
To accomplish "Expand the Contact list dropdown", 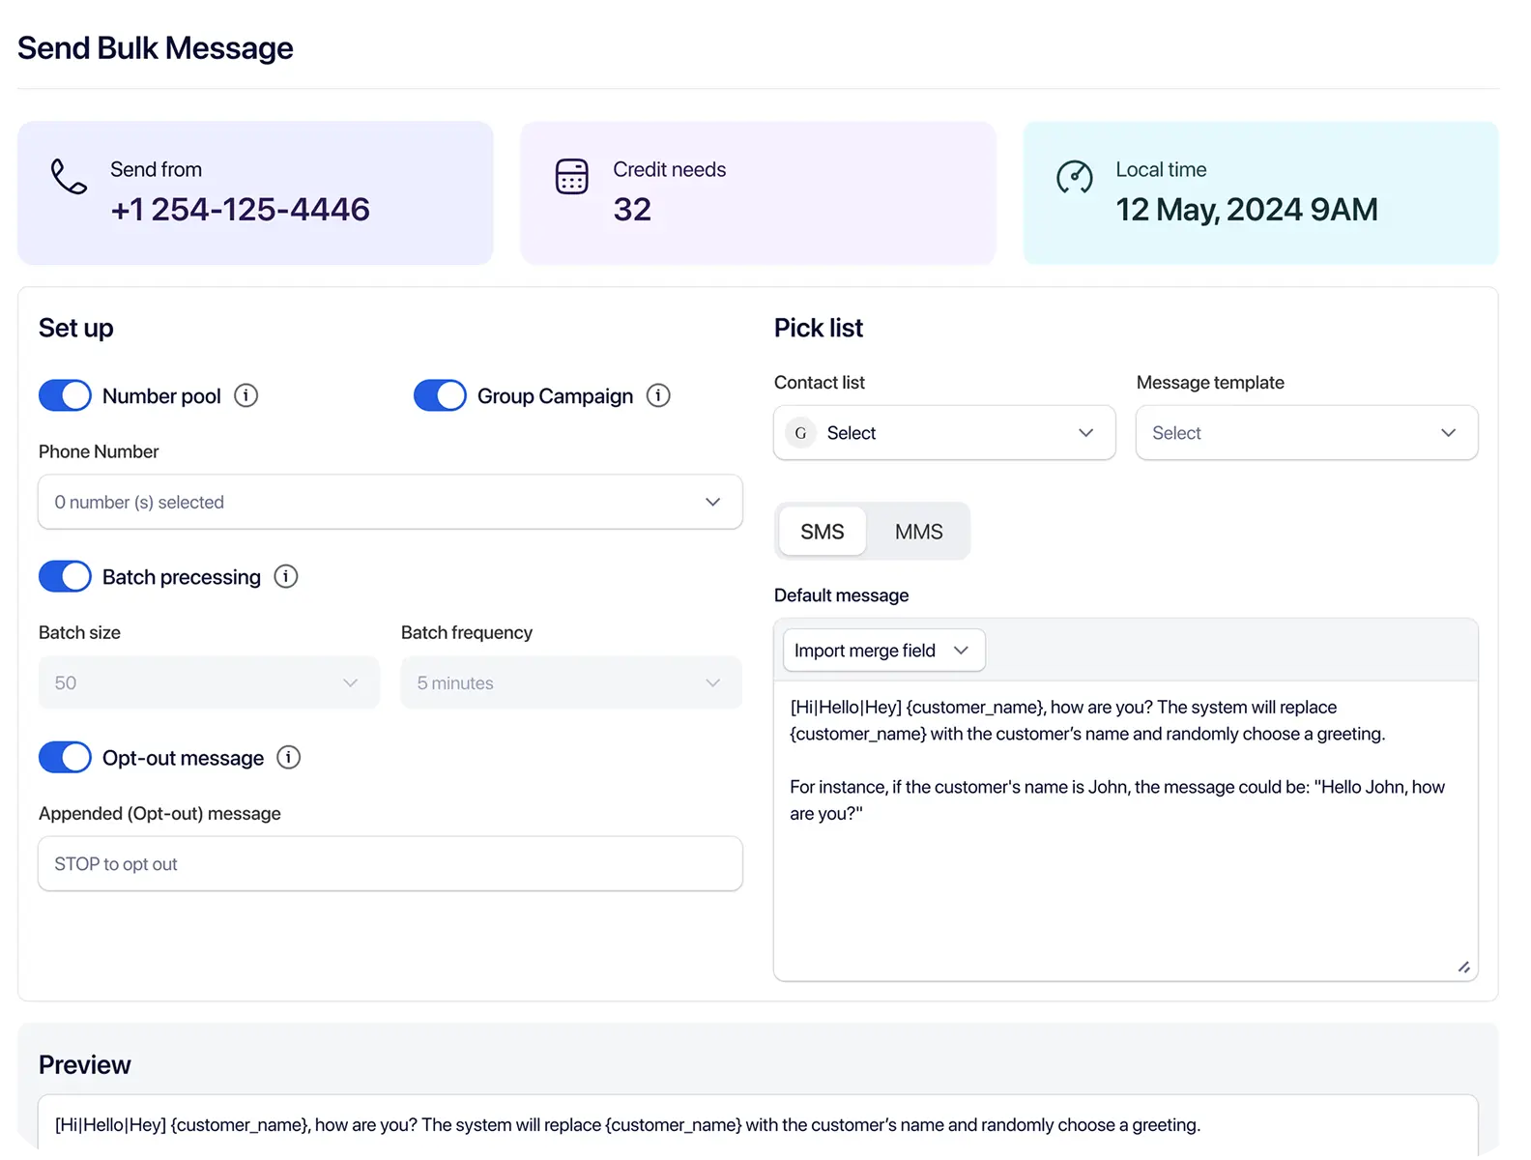I will pyautogui.click(x=944, y=433).
